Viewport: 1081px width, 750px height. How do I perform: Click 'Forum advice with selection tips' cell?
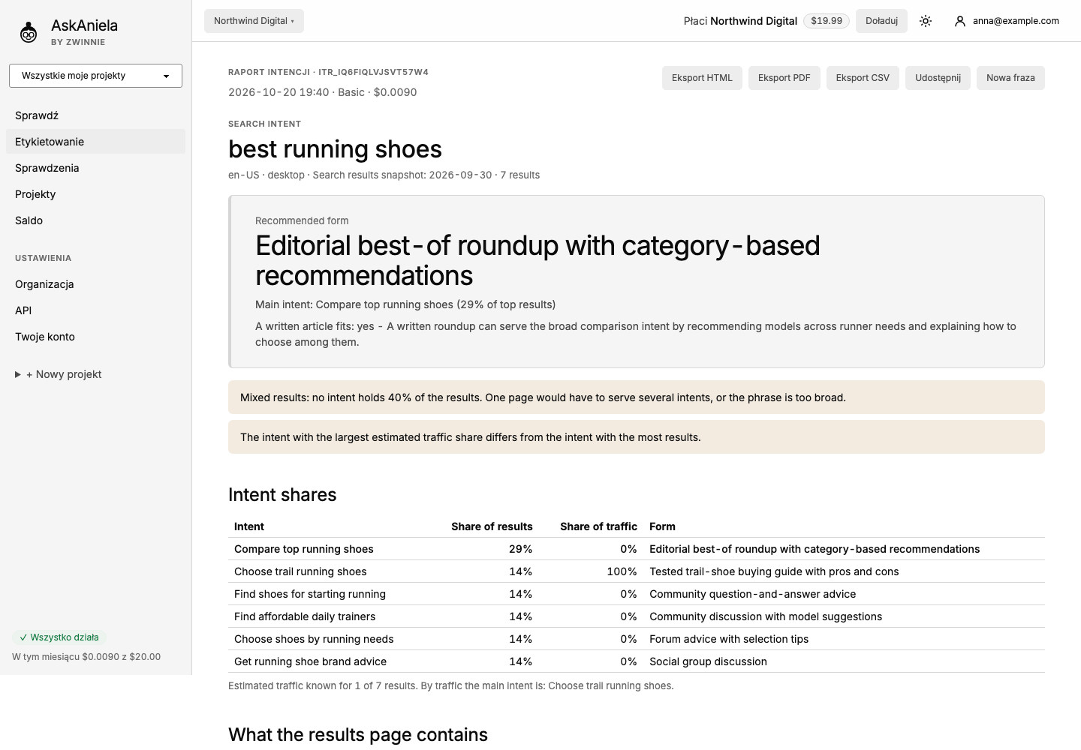click(729, 639)
